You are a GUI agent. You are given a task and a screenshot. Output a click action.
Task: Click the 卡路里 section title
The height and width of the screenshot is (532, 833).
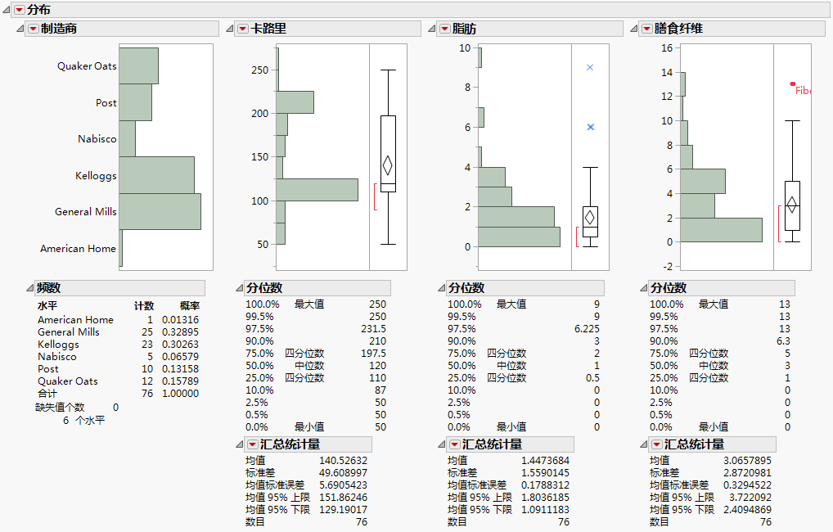click(x=269, y=29)
